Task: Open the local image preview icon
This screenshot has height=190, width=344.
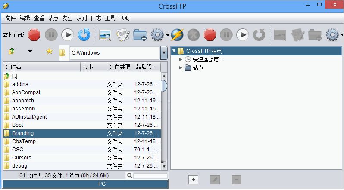Action: [105, 35]
